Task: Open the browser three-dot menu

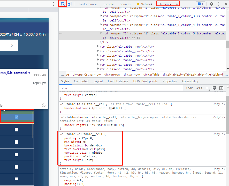Action: (x=54, y=4)
